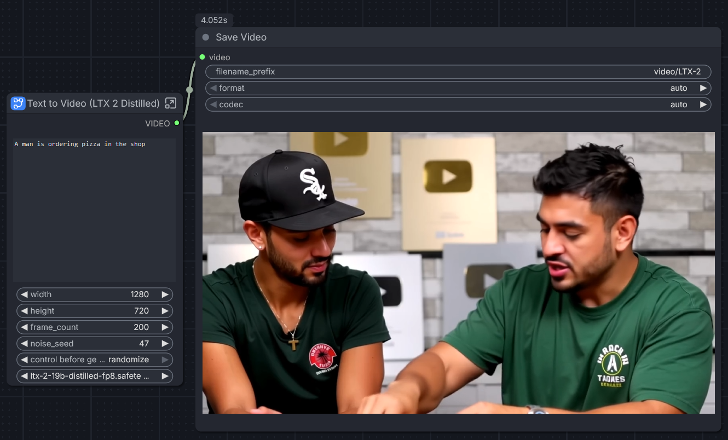Click the frame_count 200 value field
728x440 pixels.
(95, 327)
